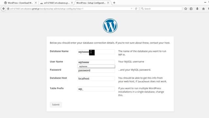Click the WordPress logo
The image size is (209, 118).
click(110, 26)
